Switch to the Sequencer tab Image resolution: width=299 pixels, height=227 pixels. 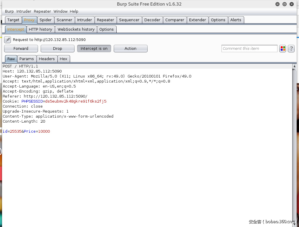click(x=129, y=20)
